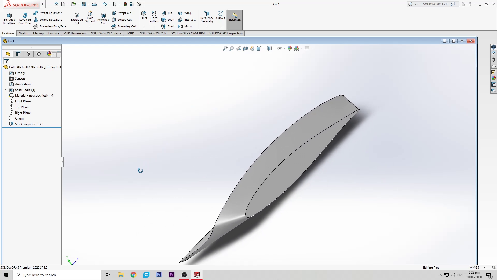
Task: Open the Hole Wizard dropdown arrow
Action: 90,27
